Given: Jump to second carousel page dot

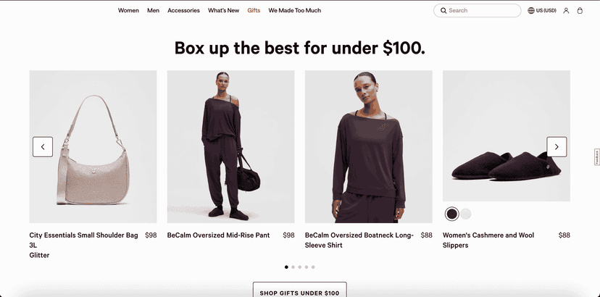Looking at the screenshot, I should pos(293,267).
